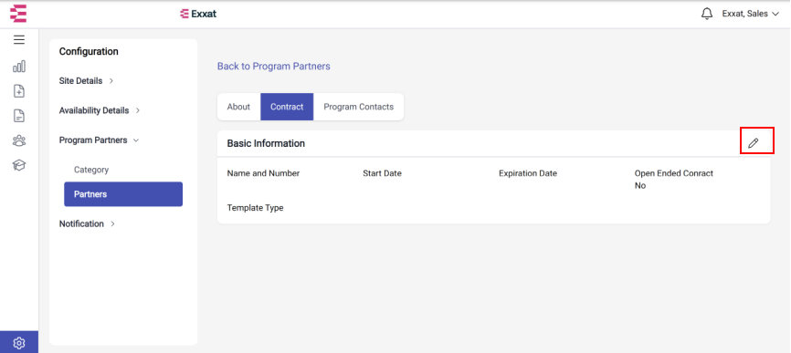The height and width of the screenshot is (353, 791).
Task: Click the add document sidebar icon
Action: [x=19, y=91]
